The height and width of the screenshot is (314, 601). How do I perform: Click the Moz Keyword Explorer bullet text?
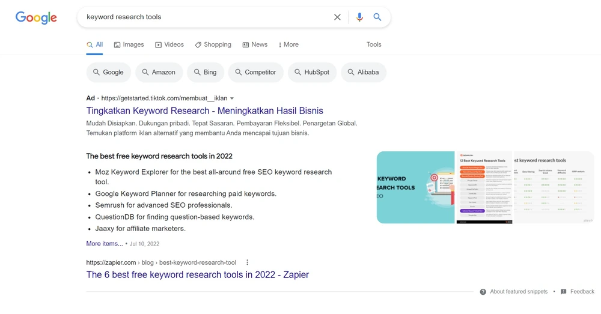(x=213, y=177)
